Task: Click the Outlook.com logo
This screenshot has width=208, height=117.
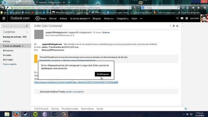Action: coord(20,18)
